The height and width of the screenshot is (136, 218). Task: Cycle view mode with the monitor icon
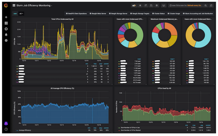tap(163, 5)
